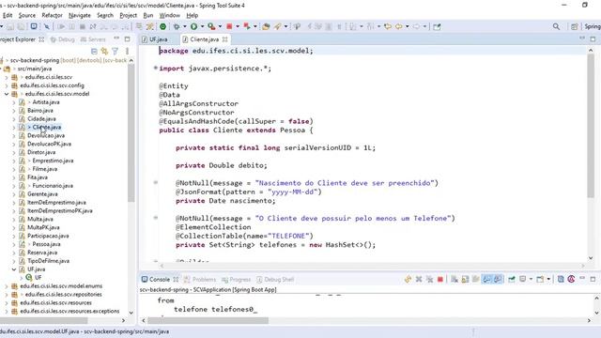Viewport: 601px width, 338px height.
Task: Select Funcionario.java in the explorer
Action: [53, 186]
